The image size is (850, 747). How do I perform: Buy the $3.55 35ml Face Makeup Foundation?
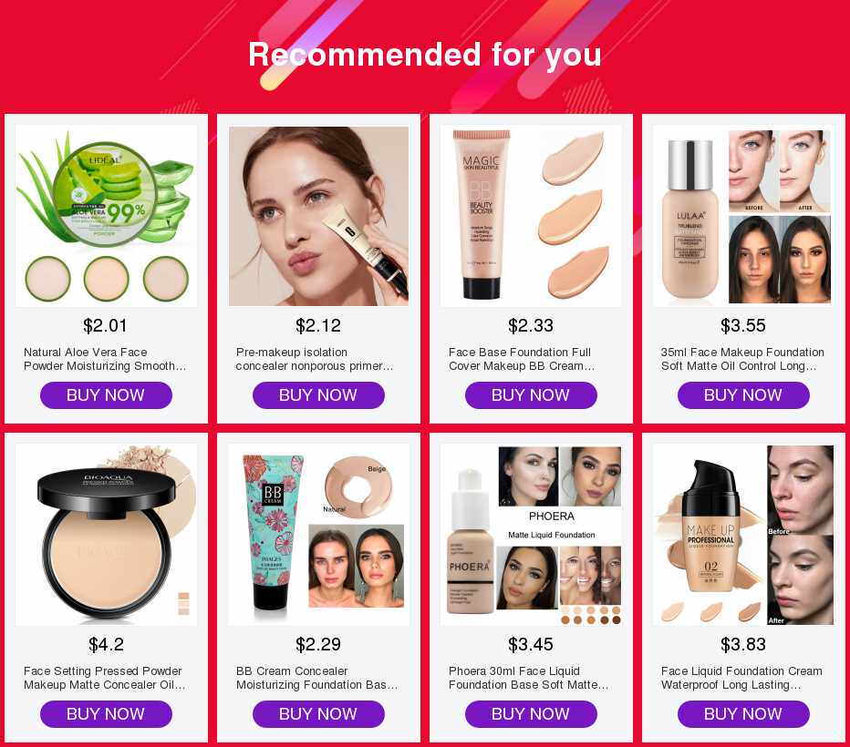[x=744, y=395]
